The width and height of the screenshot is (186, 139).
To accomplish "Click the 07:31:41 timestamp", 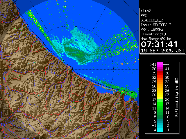I will click(159, 44).
